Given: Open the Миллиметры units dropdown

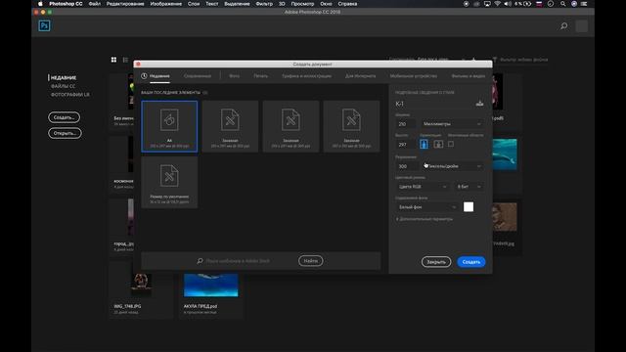Looking at the screenshot, I should (x=452, y=124).
